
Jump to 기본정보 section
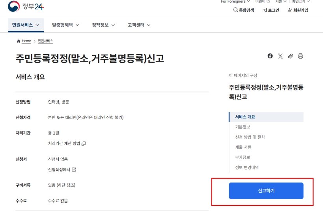coord(243,127)
